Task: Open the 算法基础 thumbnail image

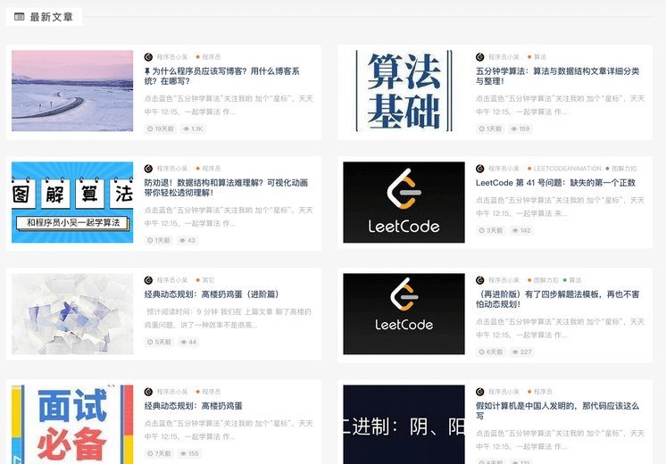Action: tap(404, 91)
